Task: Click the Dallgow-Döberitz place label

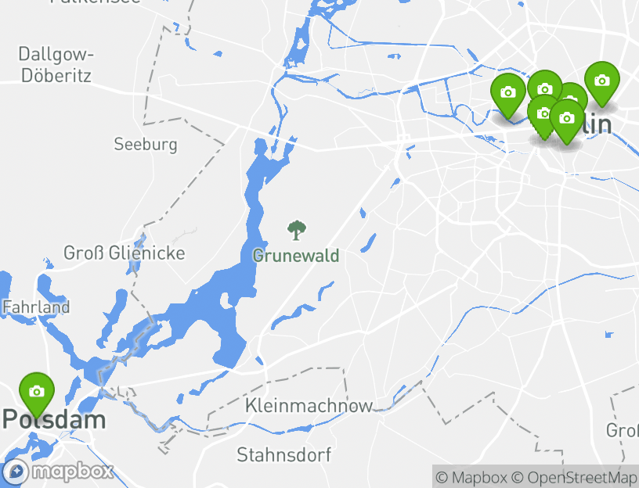Action: click(56, 65)
